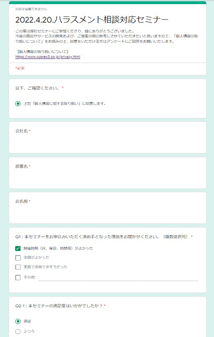This screenshot has height=337, width=214.
Task: Click the 上記「個人情報に関する取り扱い」label text
Action: point(65,103)
